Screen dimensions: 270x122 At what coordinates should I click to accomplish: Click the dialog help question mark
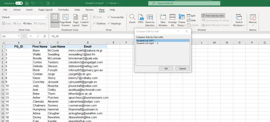click(x=178, y=31)
